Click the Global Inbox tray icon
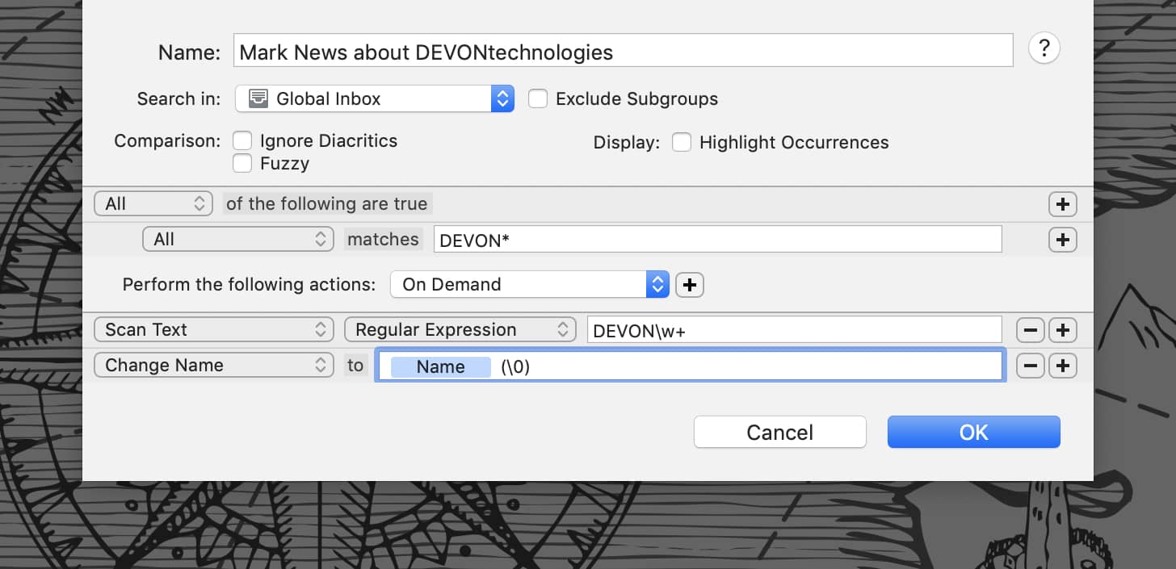 pos(258,98)
